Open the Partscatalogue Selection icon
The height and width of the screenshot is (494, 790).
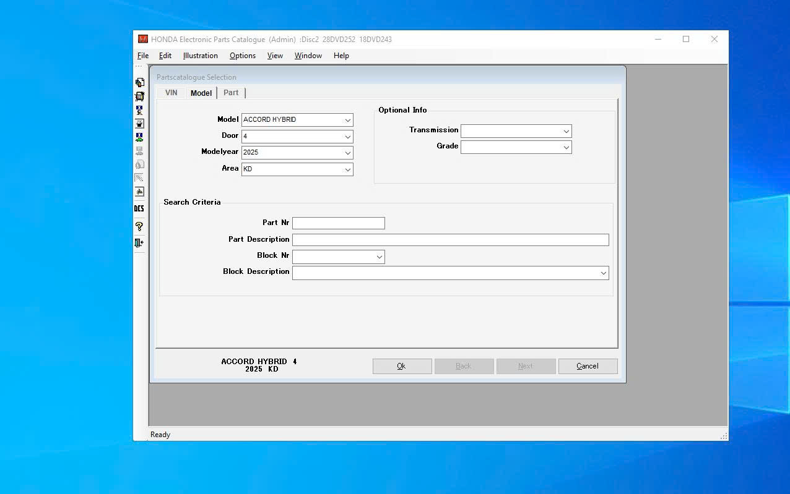139,82
